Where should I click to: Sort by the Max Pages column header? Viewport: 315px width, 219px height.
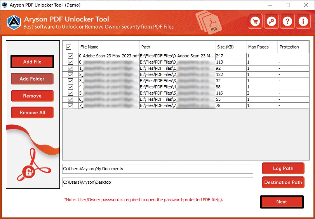coord(262,47)
